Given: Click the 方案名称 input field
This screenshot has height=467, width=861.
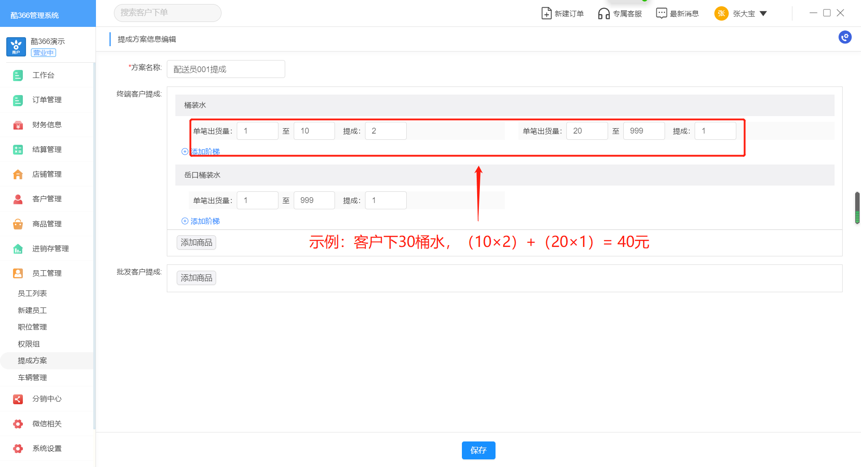Looking at the screenshot, I should (x=226, y=69).
